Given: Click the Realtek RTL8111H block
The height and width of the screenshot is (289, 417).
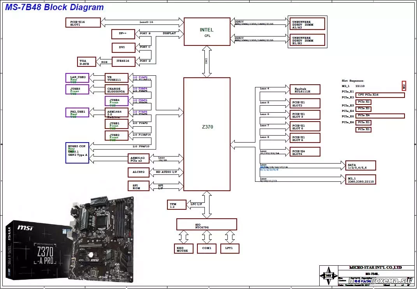Looking at the screenshot, I should tap(305, 89).
